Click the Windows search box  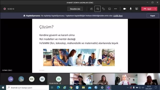pyautogui.click(x=27, y=87)
